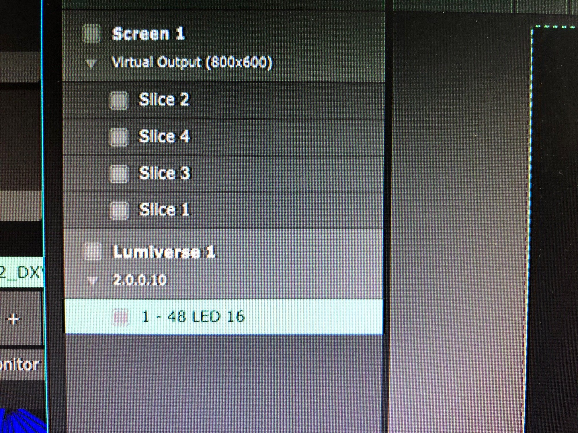Image resolution: width=578 pixels, height=433 pixels.
Task: Click the 2.0.0.10 IP address label
Action: (139, 280)
